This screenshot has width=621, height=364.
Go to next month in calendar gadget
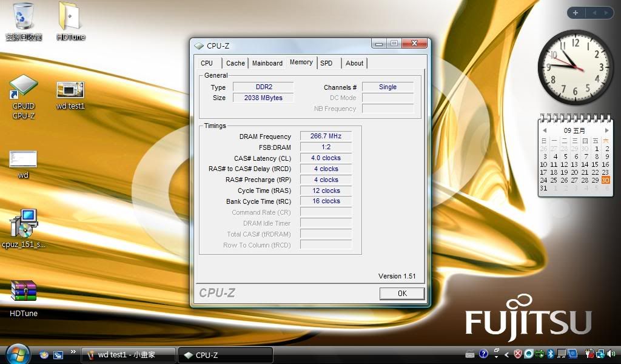pyautogui.click(x=606, y=130)
